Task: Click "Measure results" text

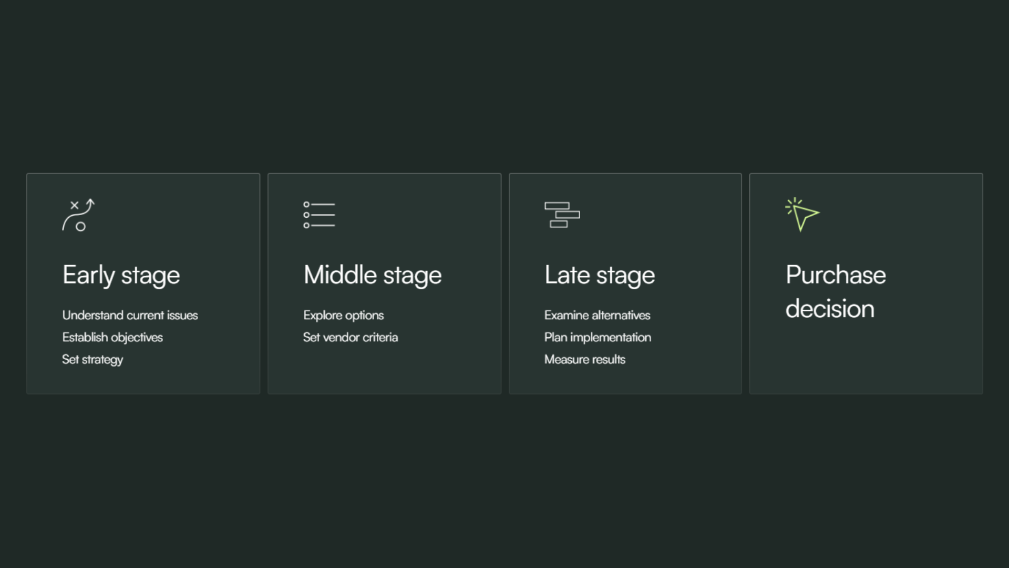Action: [x=585, y=359]
